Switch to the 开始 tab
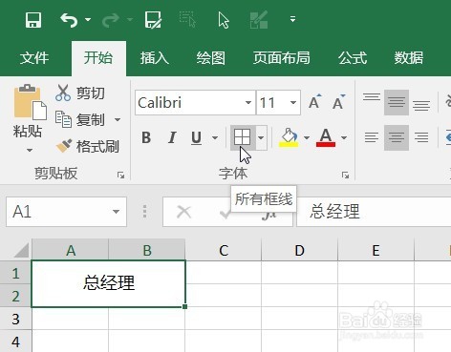 click(x=98, y=58)
